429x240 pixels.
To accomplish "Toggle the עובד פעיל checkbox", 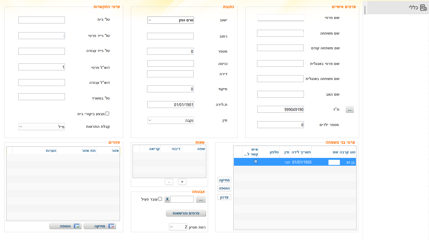I will (160, 199).
